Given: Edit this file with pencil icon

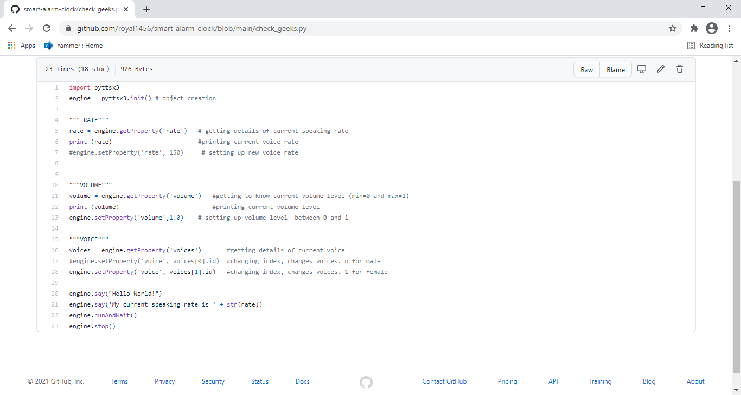Looking at the screenshot, I should point(661,69).
